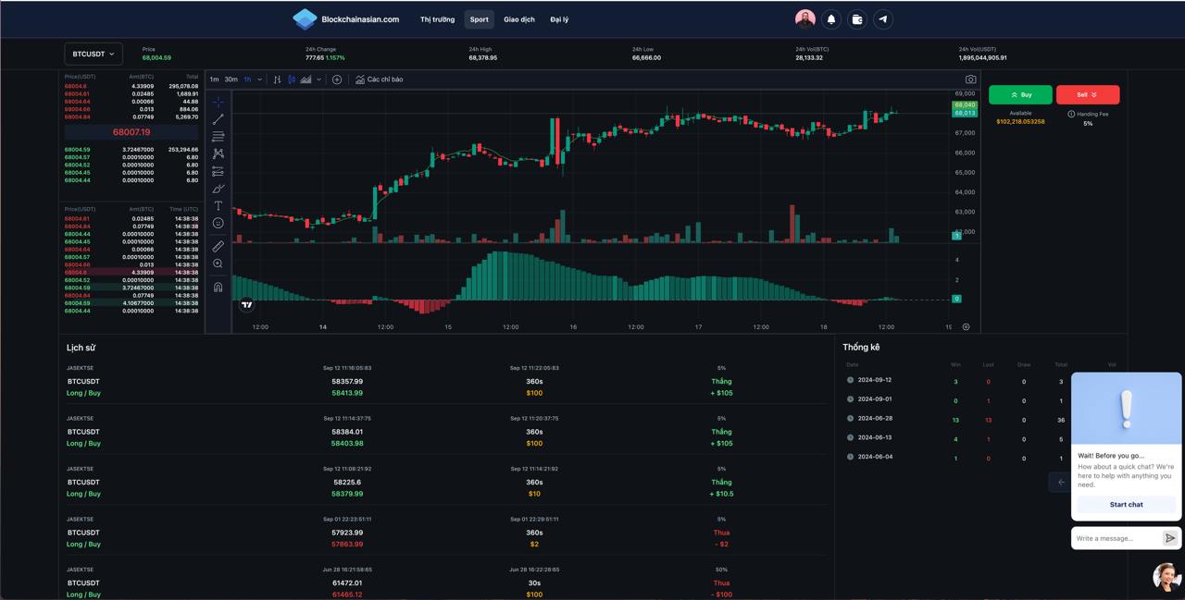Click the Telegram paper-plane icon

(883, 18)
